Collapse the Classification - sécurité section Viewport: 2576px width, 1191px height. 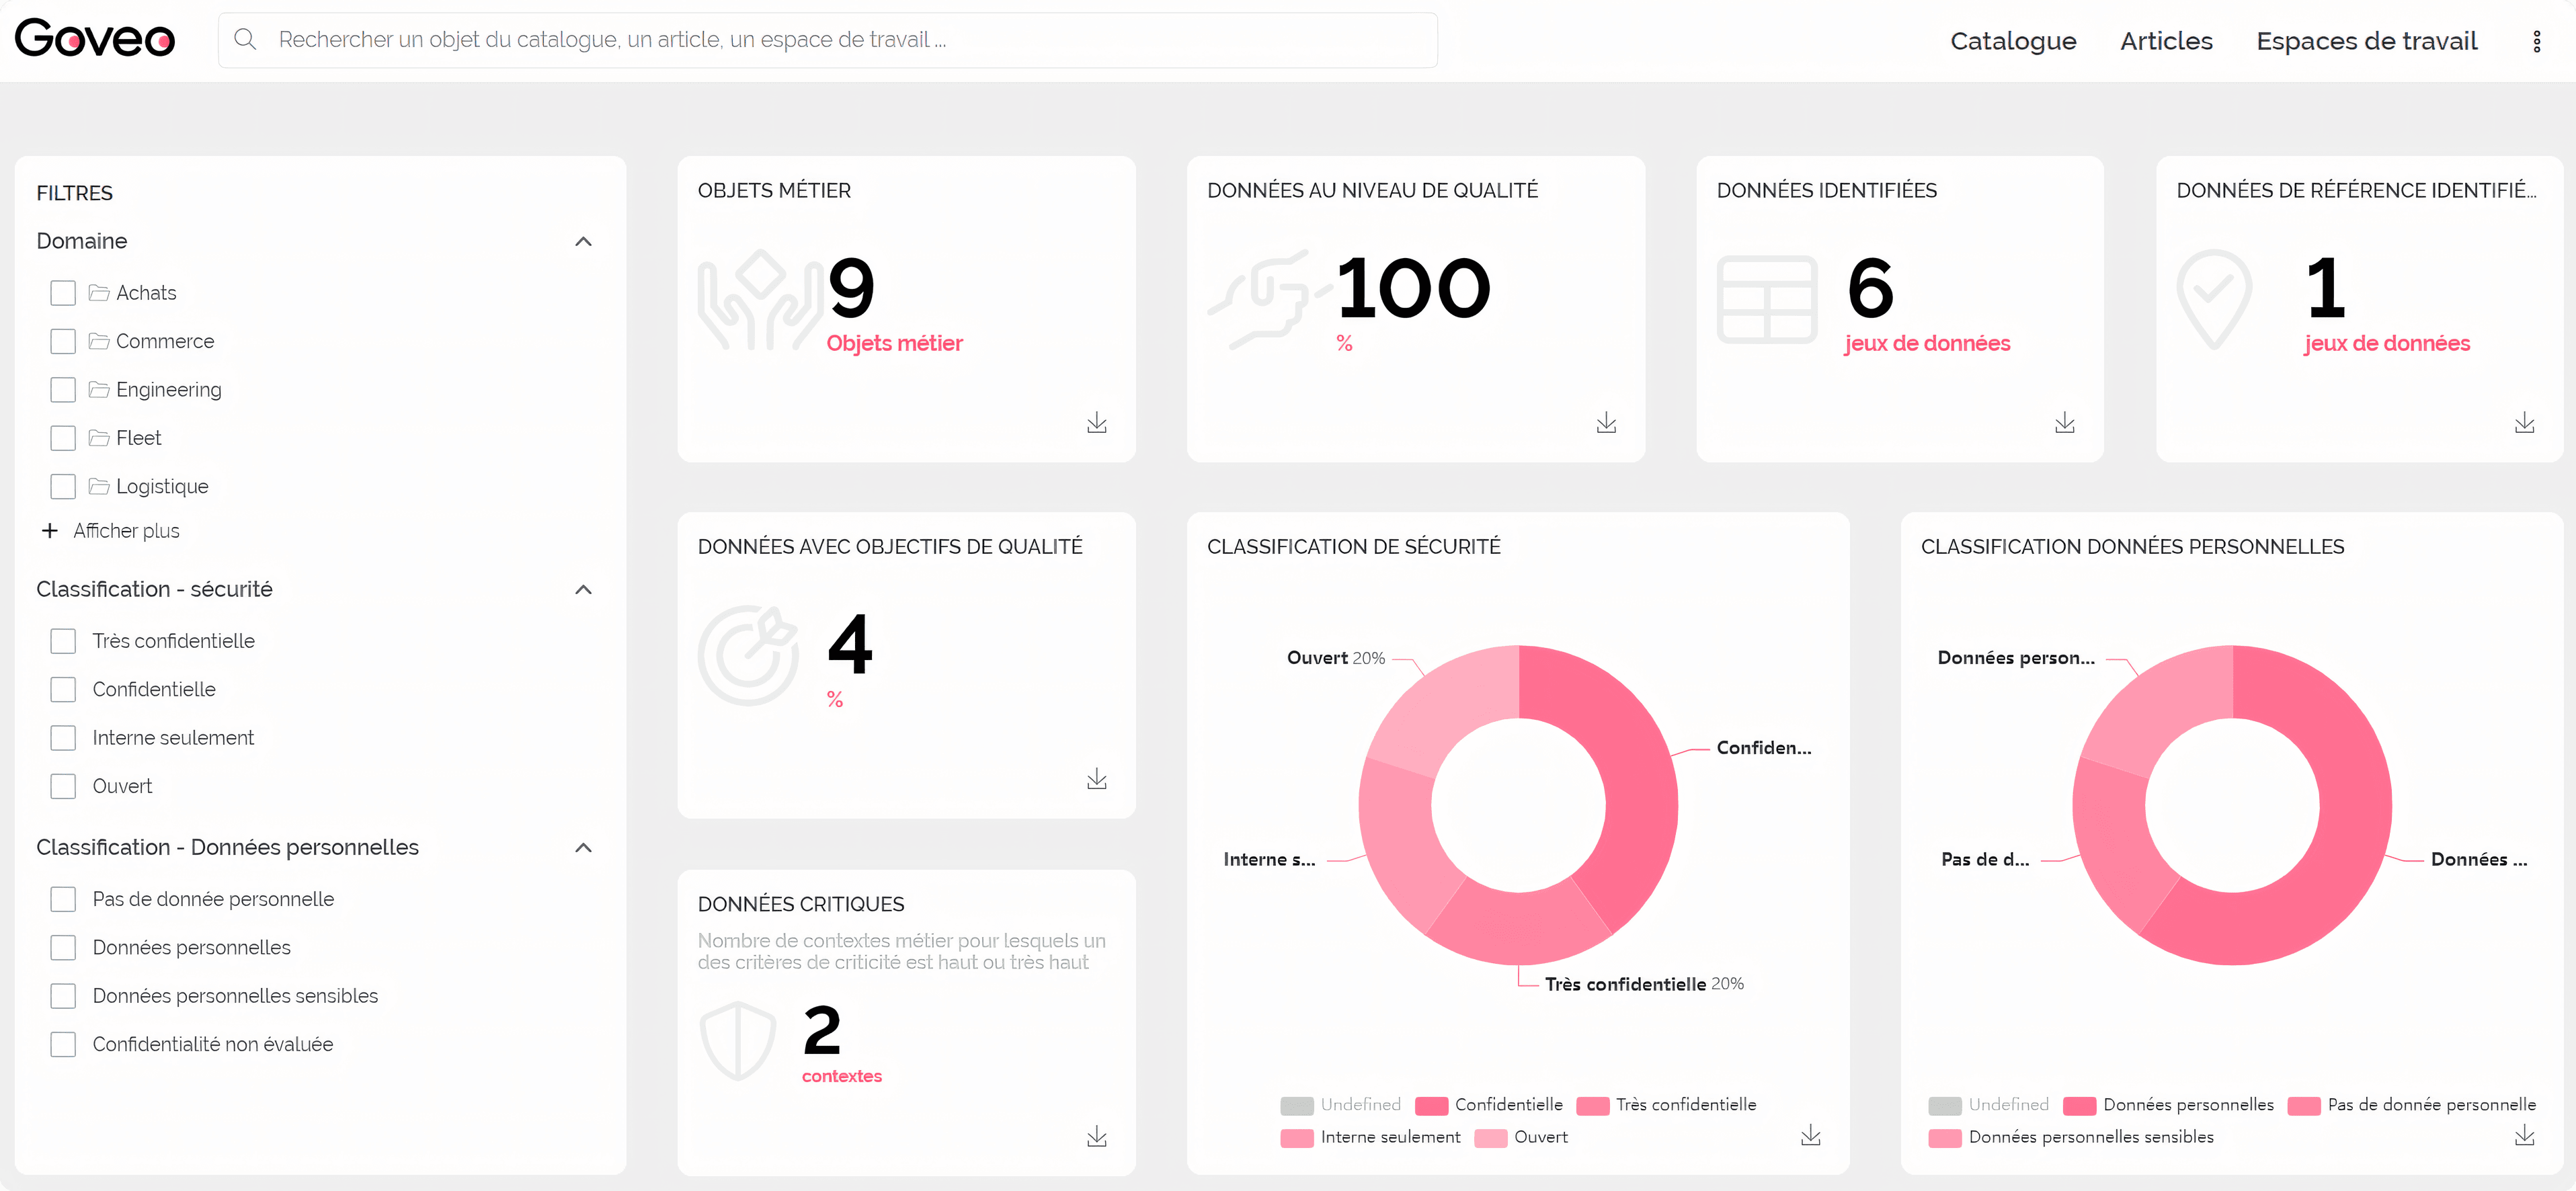click(584, 589)
